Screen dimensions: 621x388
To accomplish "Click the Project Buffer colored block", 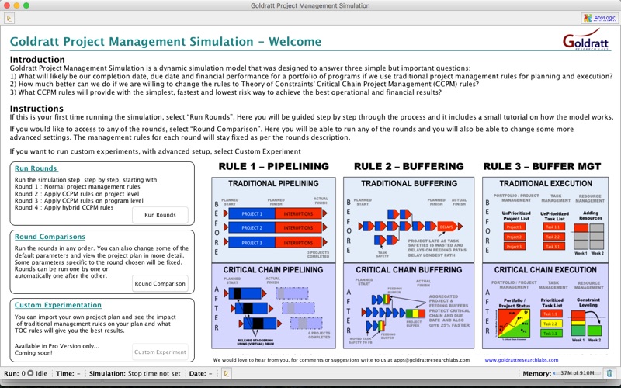I will coord(415,314).
